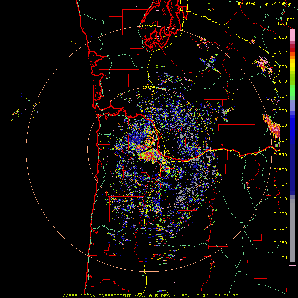Click the 0.840 legend value
This screenshot has height=298, width=298.
[x=280, y=81]
